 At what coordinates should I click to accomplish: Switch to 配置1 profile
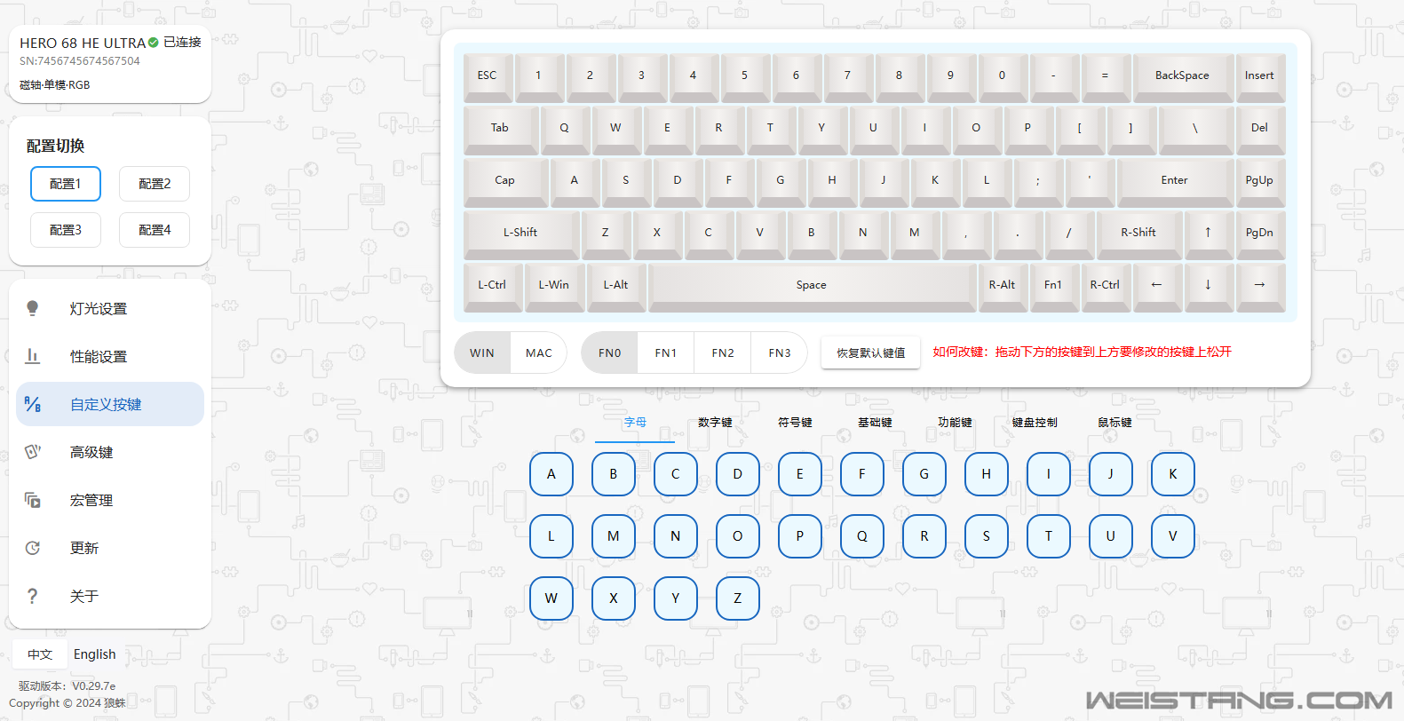point(66,184)
